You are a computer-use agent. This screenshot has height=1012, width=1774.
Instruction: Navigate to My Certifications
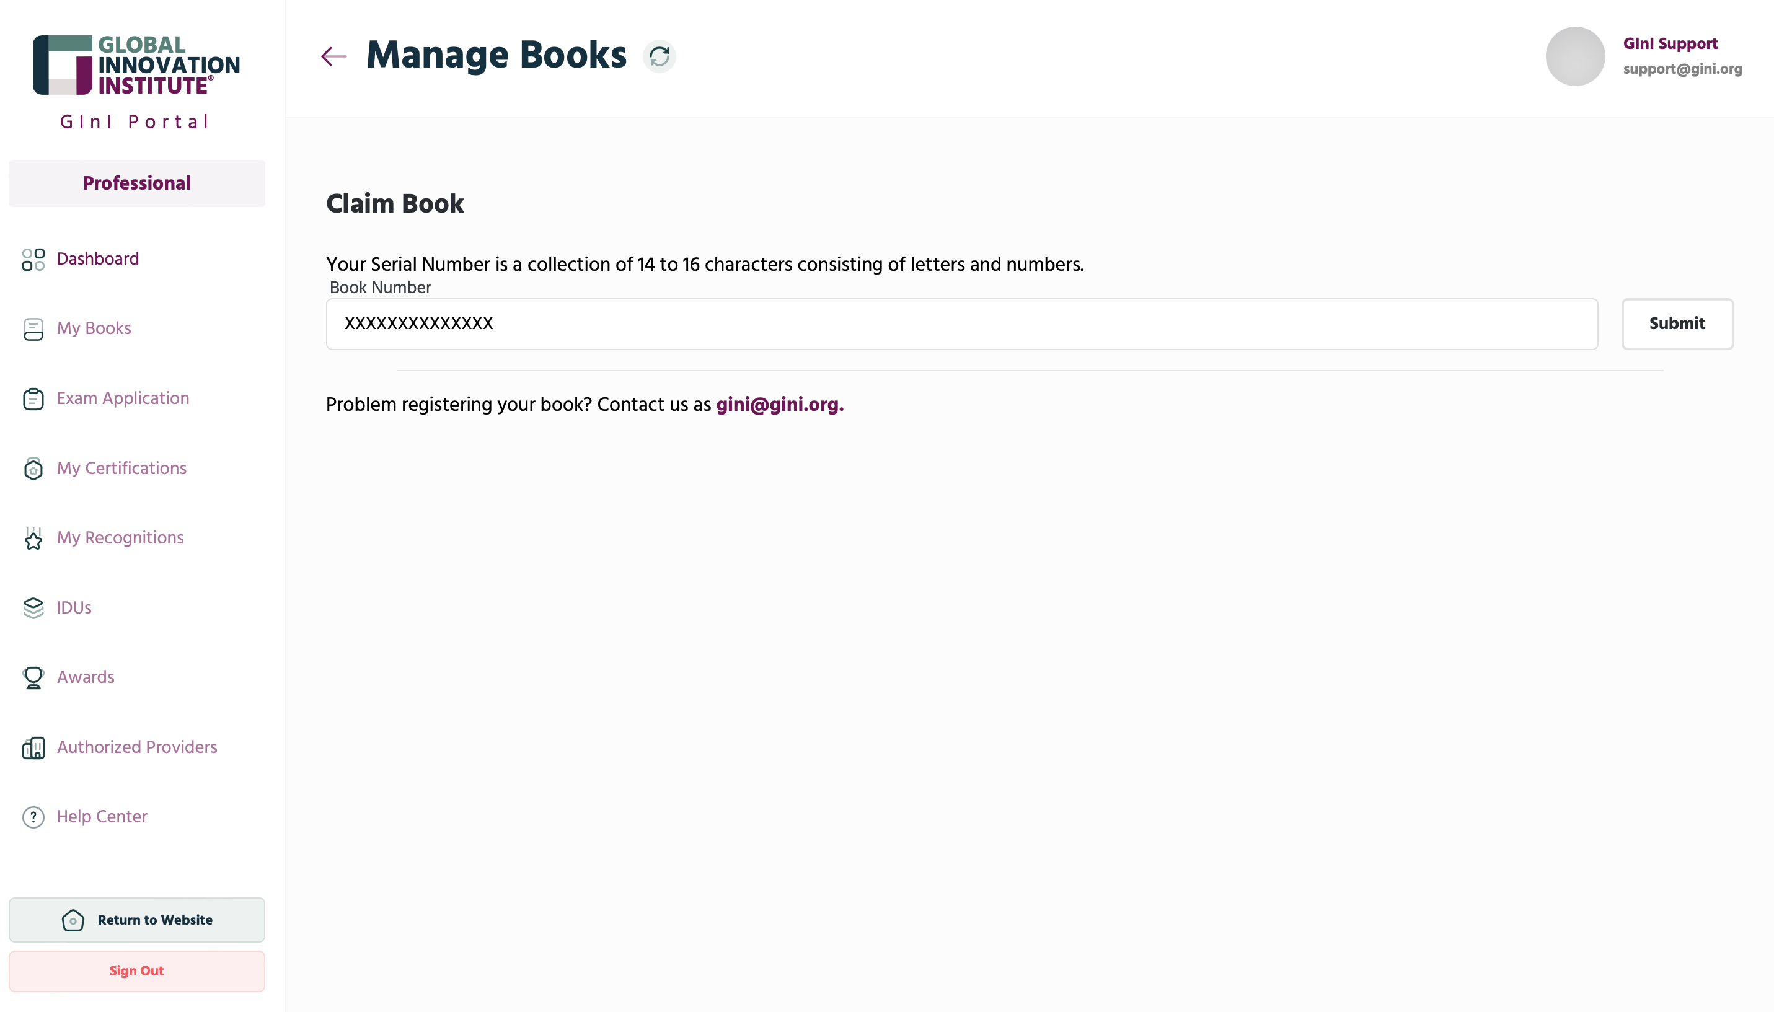pyautogui.click(x=121, y=469)
